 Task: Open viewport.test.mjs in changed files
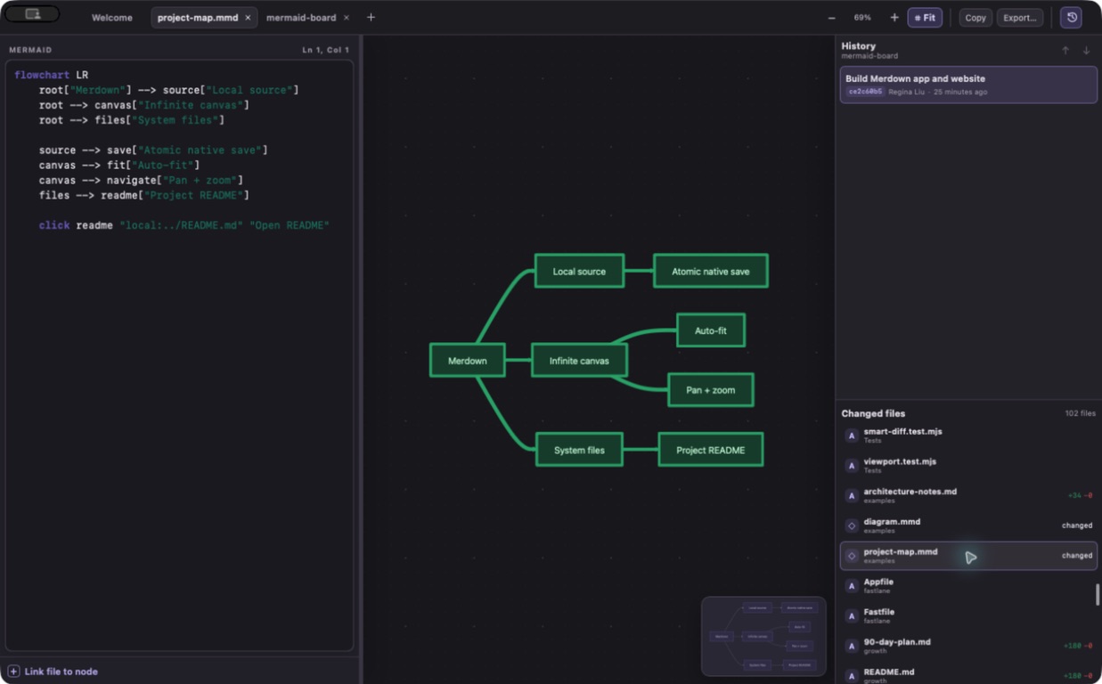[x=968, y=466]
